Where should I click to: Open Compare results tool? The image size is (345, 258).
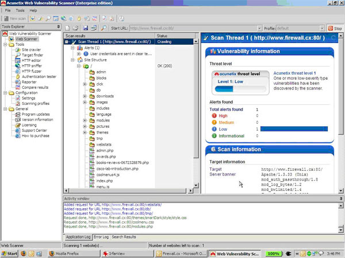click(x=35, y=87)
